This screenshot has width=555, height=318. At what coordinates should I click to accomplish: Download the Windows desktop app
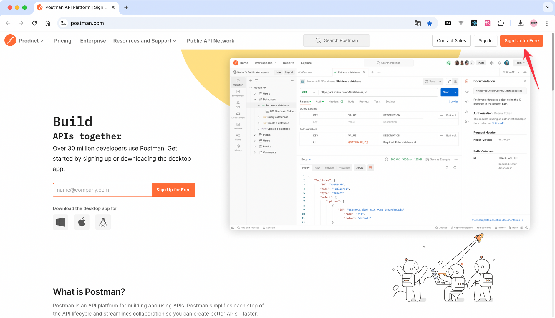(x=60, y=222)
